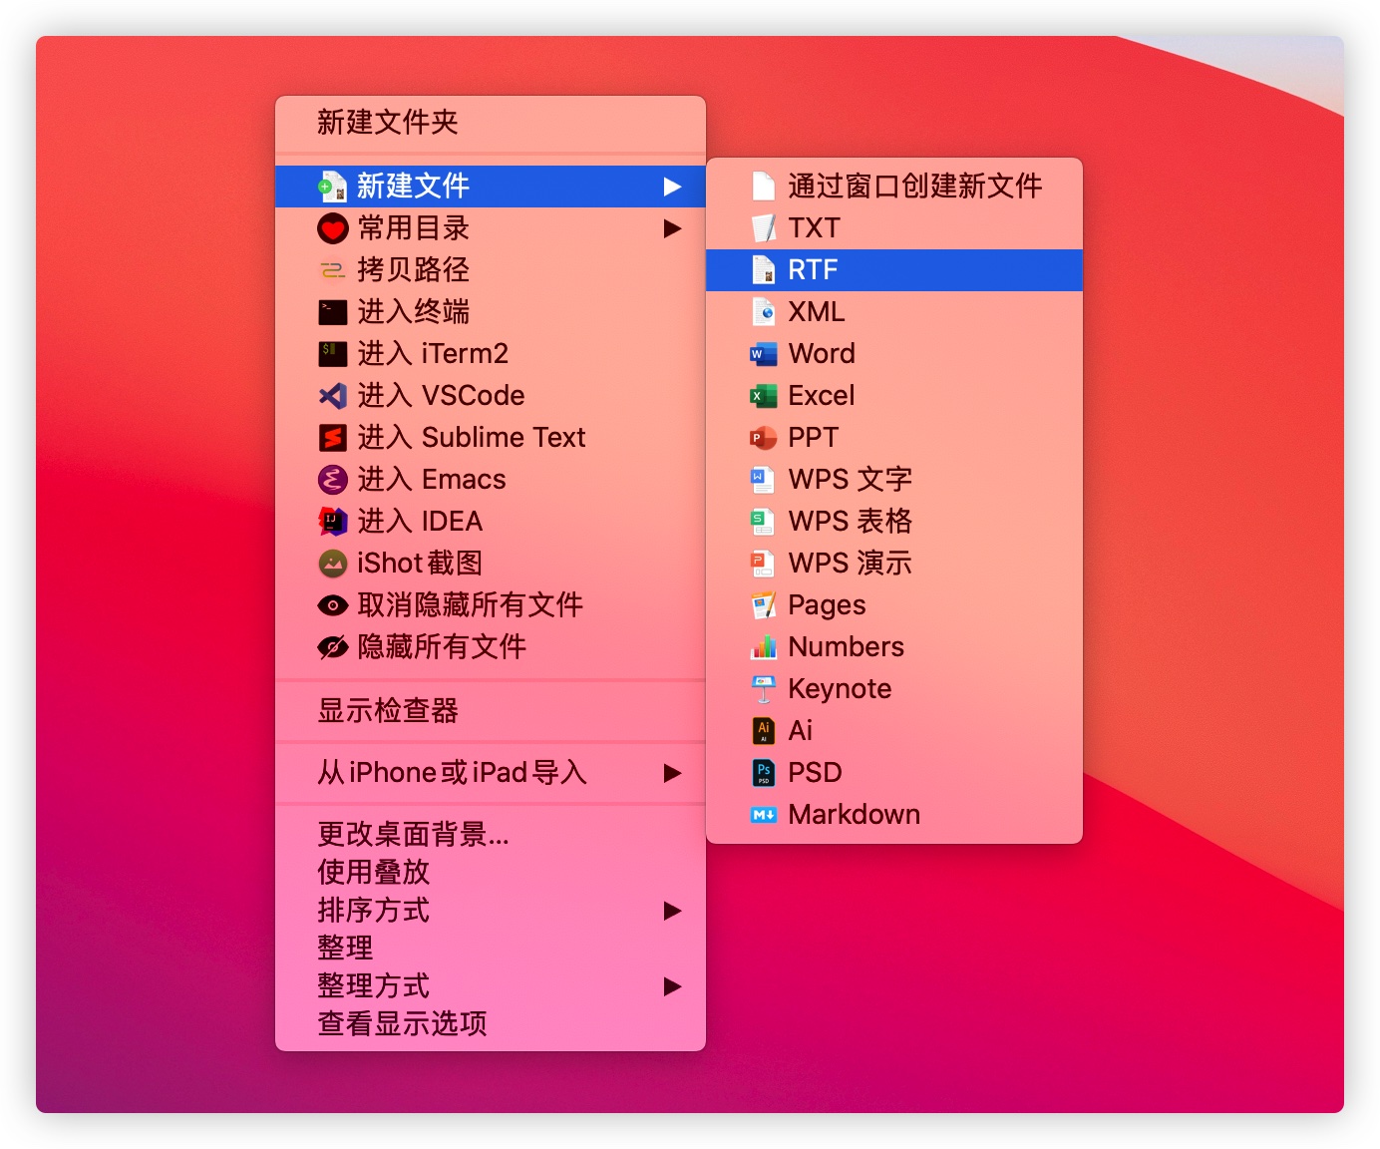Click the iShot 截图 label
1380x1149 pixels.
420,564
